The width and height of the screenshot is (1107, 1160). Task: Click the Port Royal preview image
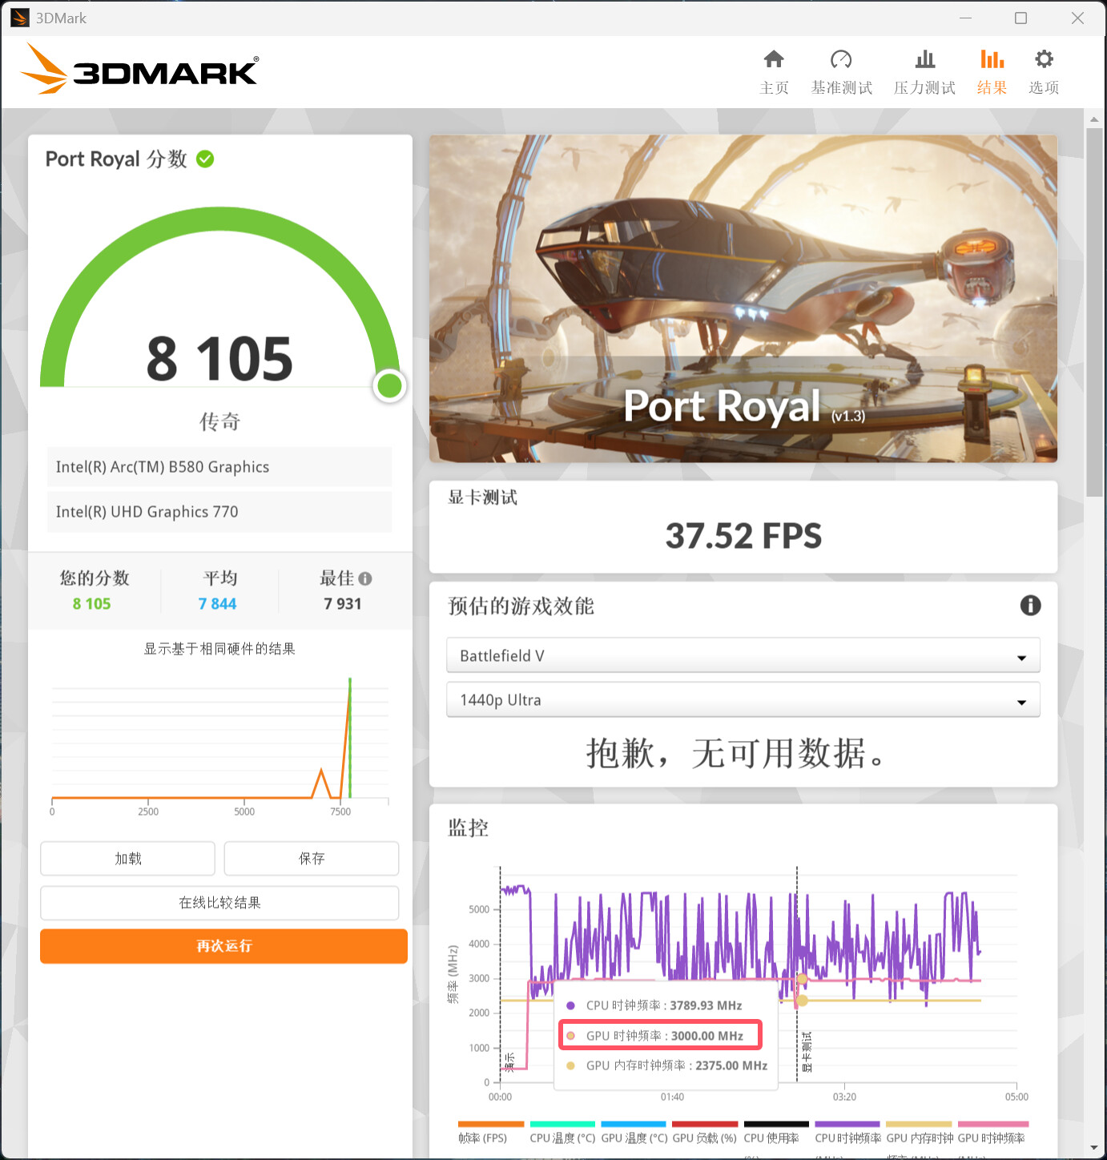743,298
